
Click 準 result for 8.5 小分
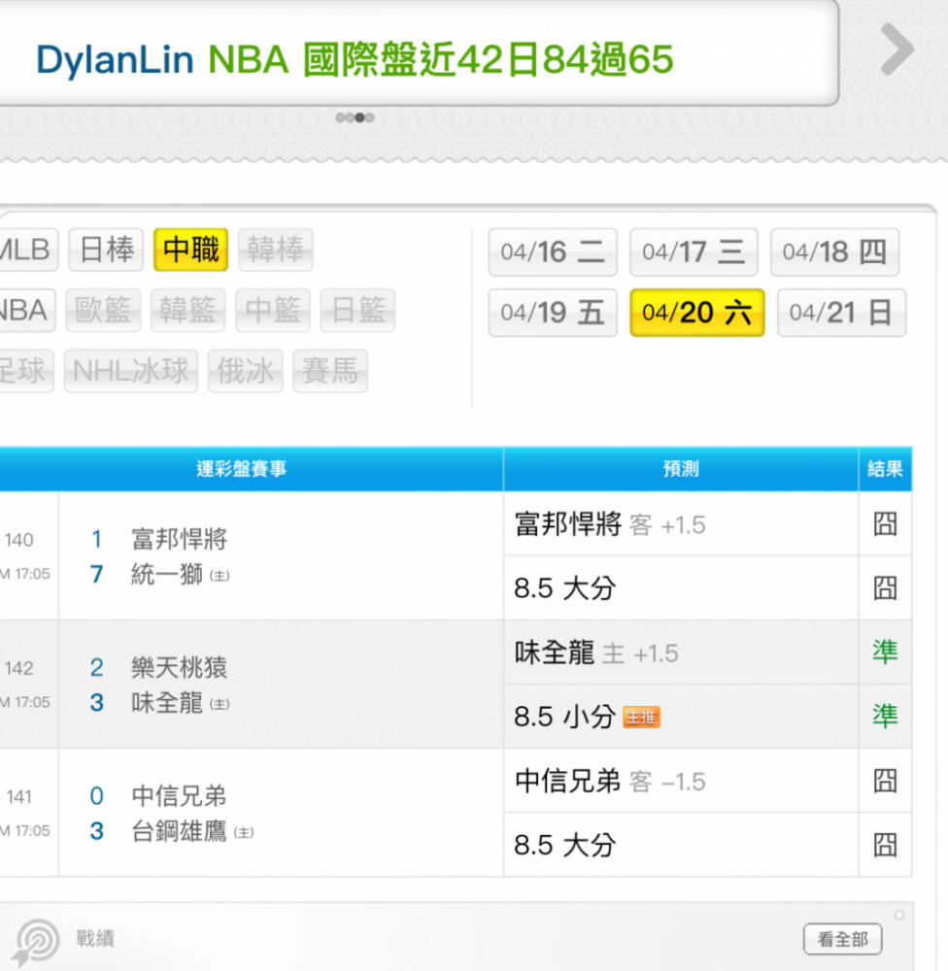click(885, 717)
